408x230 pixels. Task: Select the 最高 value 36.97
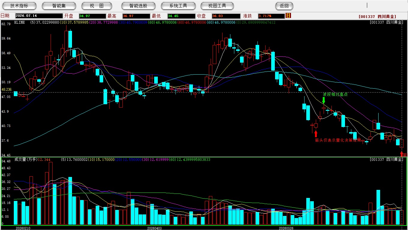tap(136, 16)
